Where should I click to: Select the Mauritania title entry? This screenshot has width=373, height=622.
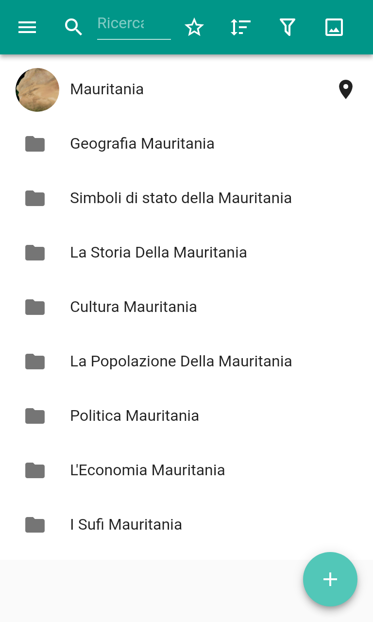coord(107,89)
